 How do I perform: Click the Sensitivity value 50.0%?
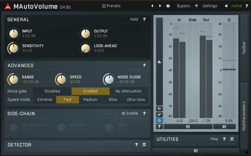[x=27, y=51]
